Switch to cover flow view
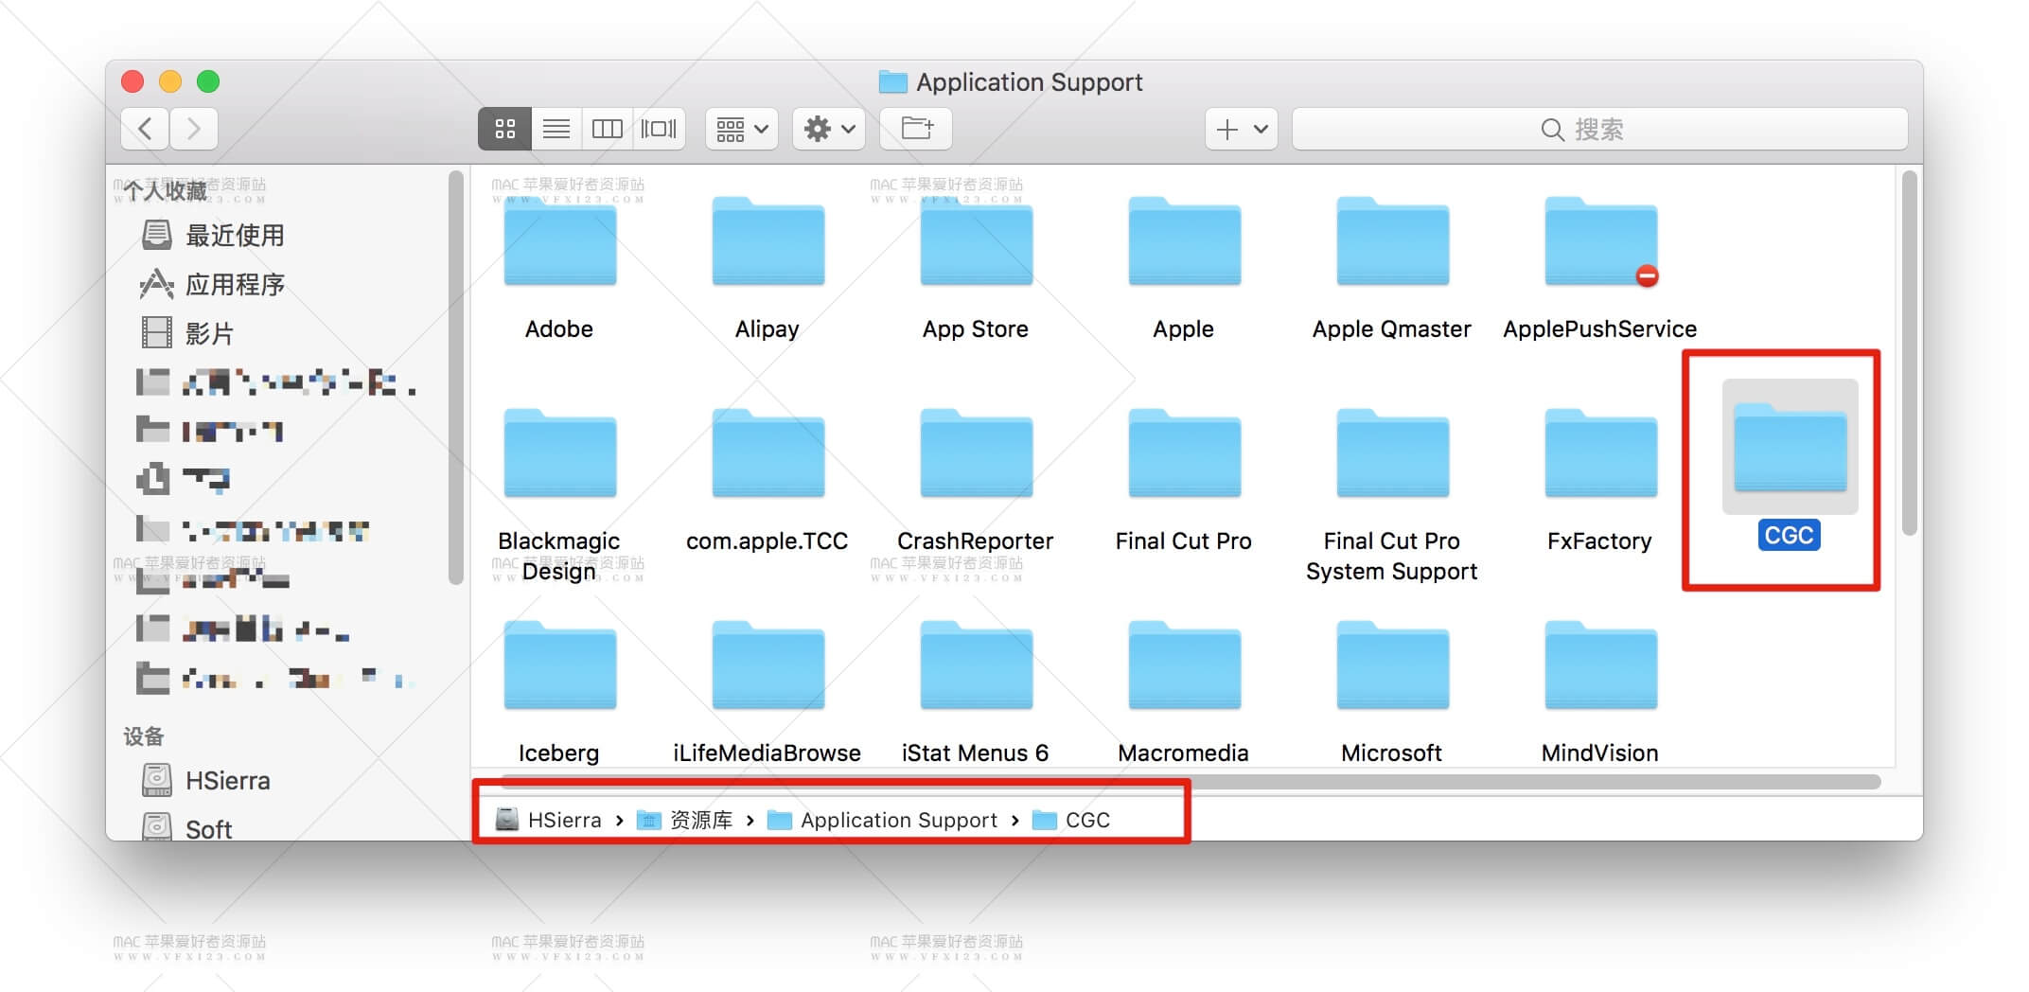 (659, 129)
